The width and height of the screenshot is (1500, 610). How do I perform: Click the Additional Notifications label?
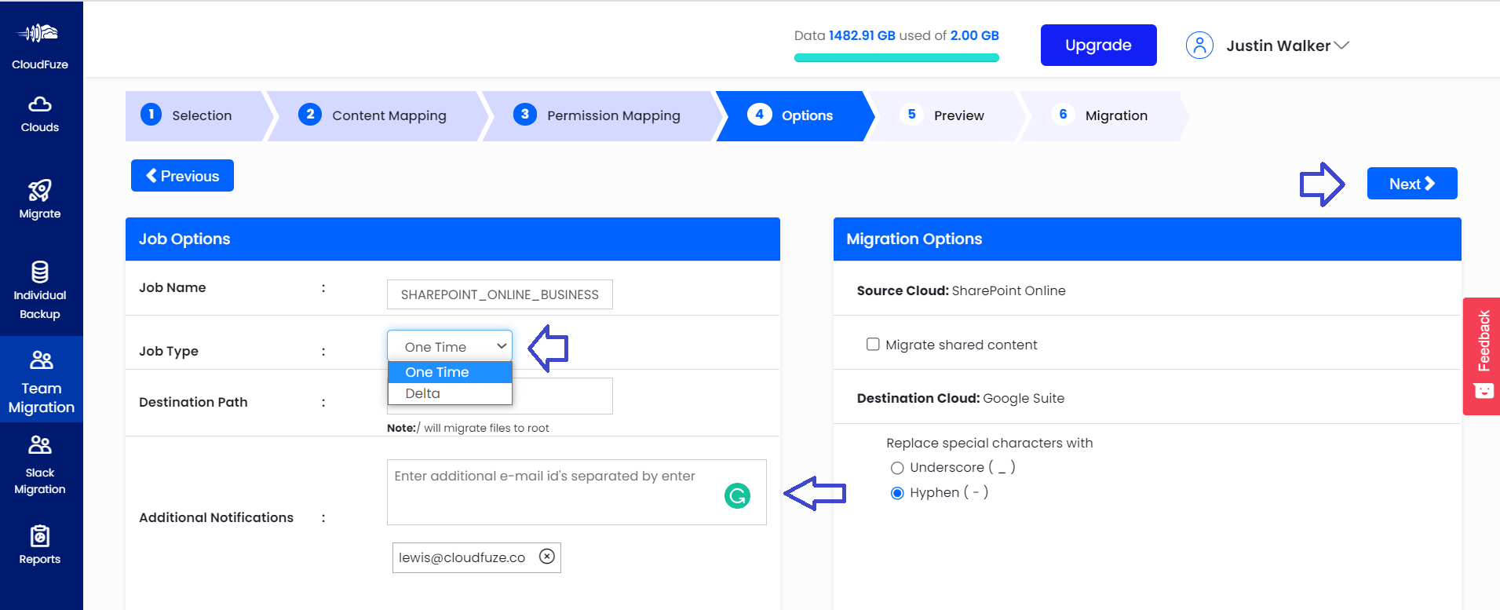point(216,517)
